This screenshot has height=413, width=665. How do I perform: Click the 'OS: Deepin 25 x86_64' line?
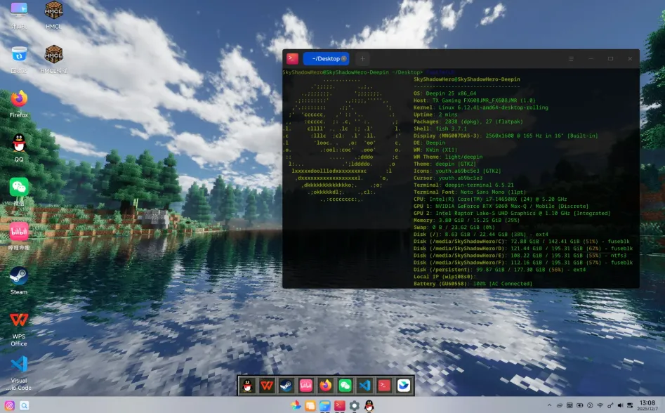point(445,93)
